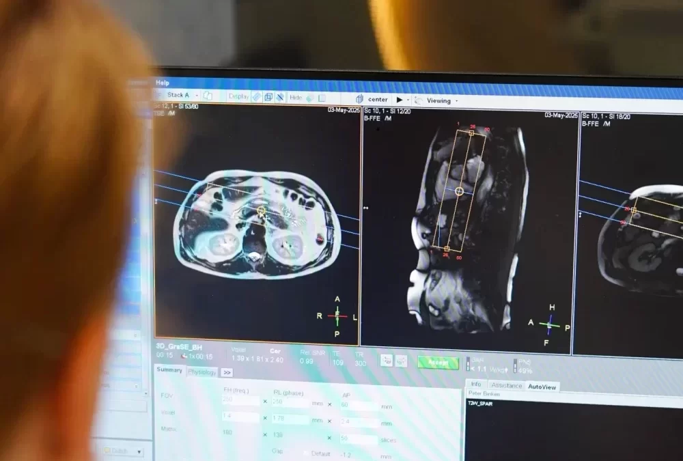The width and height of the screenshot is (683, 461).
Task: Click the FOV RL (phase) input field
Action: coord(290,402)
